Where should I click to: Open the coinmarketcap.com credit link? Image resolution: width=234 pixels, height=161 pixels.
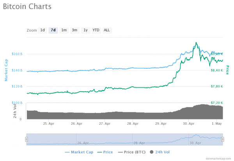[218, 158]
